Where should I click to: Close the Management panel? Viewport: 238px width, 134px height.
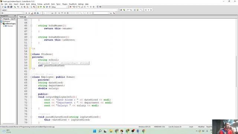click(15, 16)
